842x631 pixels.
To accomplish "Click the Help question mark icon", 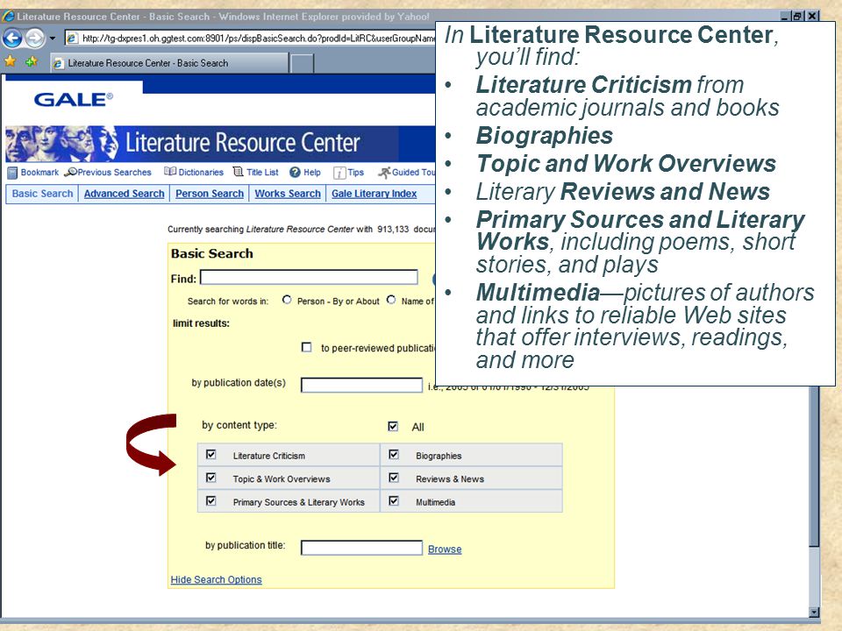I will pos(295,173).
